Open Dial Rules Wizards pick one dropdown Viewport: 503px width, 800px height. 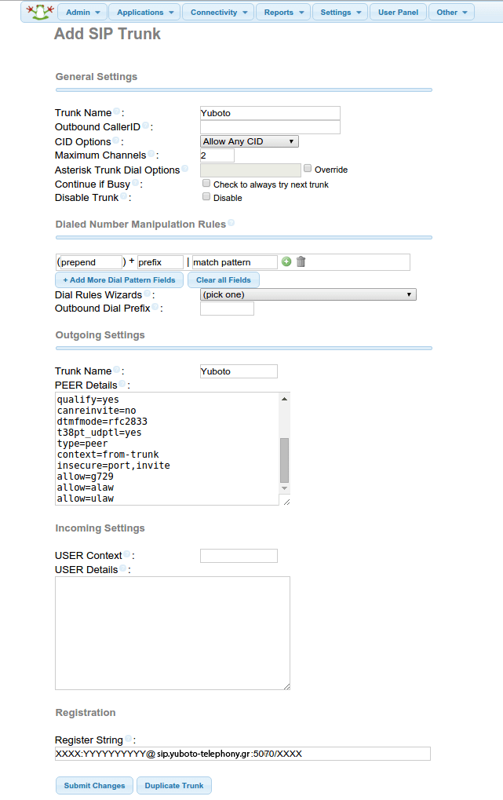tap(308, 294)
